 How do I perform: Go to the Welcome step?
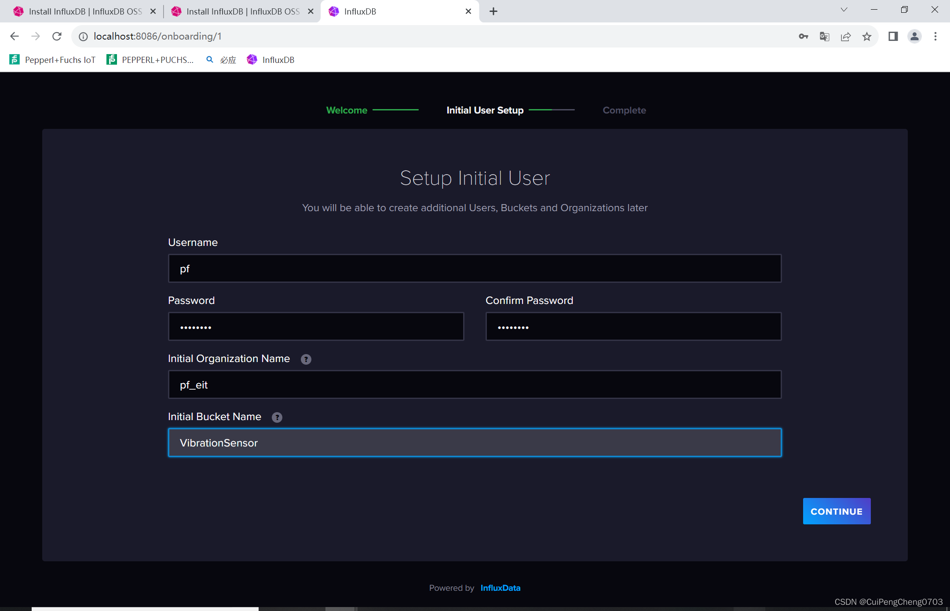click(x=347, y=110)
